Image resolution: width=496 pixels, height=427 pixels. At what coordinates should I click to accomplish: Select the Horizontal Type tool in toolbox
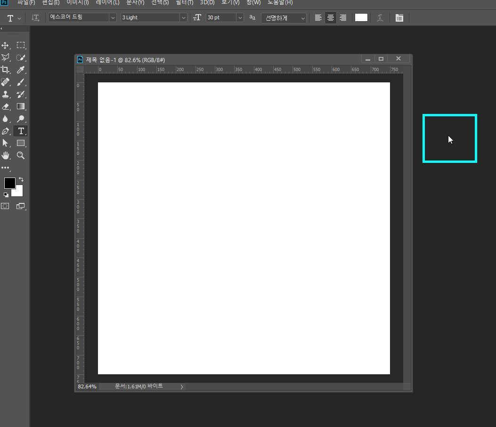point(21,131)
